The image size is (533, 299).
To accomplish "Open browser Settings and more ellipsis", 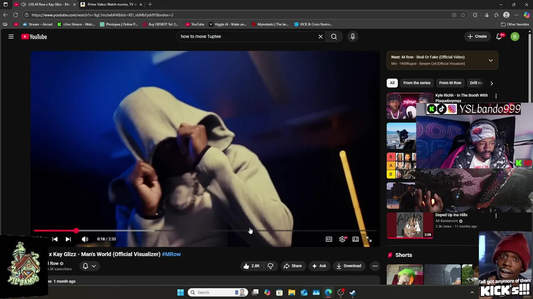I will click(x=516, y=15).
